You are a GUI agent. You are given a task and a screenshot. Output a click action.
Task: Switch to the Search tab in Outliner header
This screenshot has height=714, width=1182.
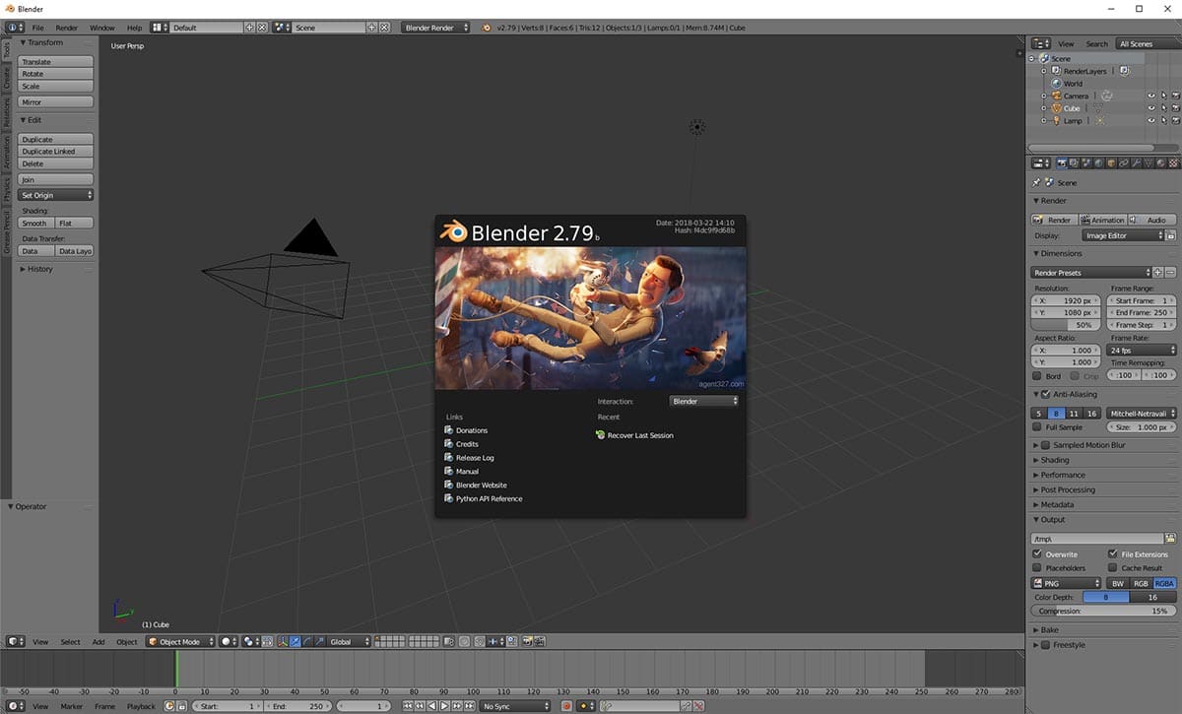[1096, 43]
